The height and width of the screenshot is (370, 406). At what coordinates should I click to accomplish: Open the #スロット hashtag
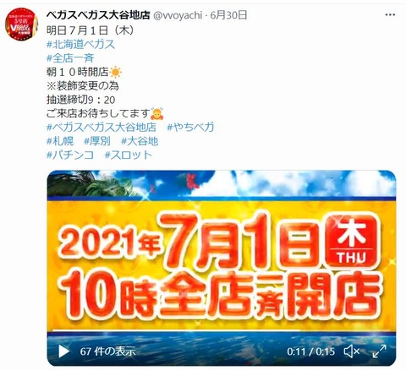tap(129, 155)
